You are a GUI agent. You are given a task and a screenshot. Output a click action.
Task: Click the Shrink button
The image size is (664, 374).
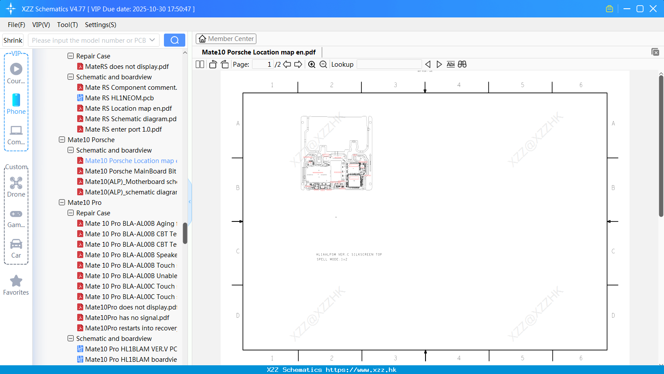(x=13, y=40)
